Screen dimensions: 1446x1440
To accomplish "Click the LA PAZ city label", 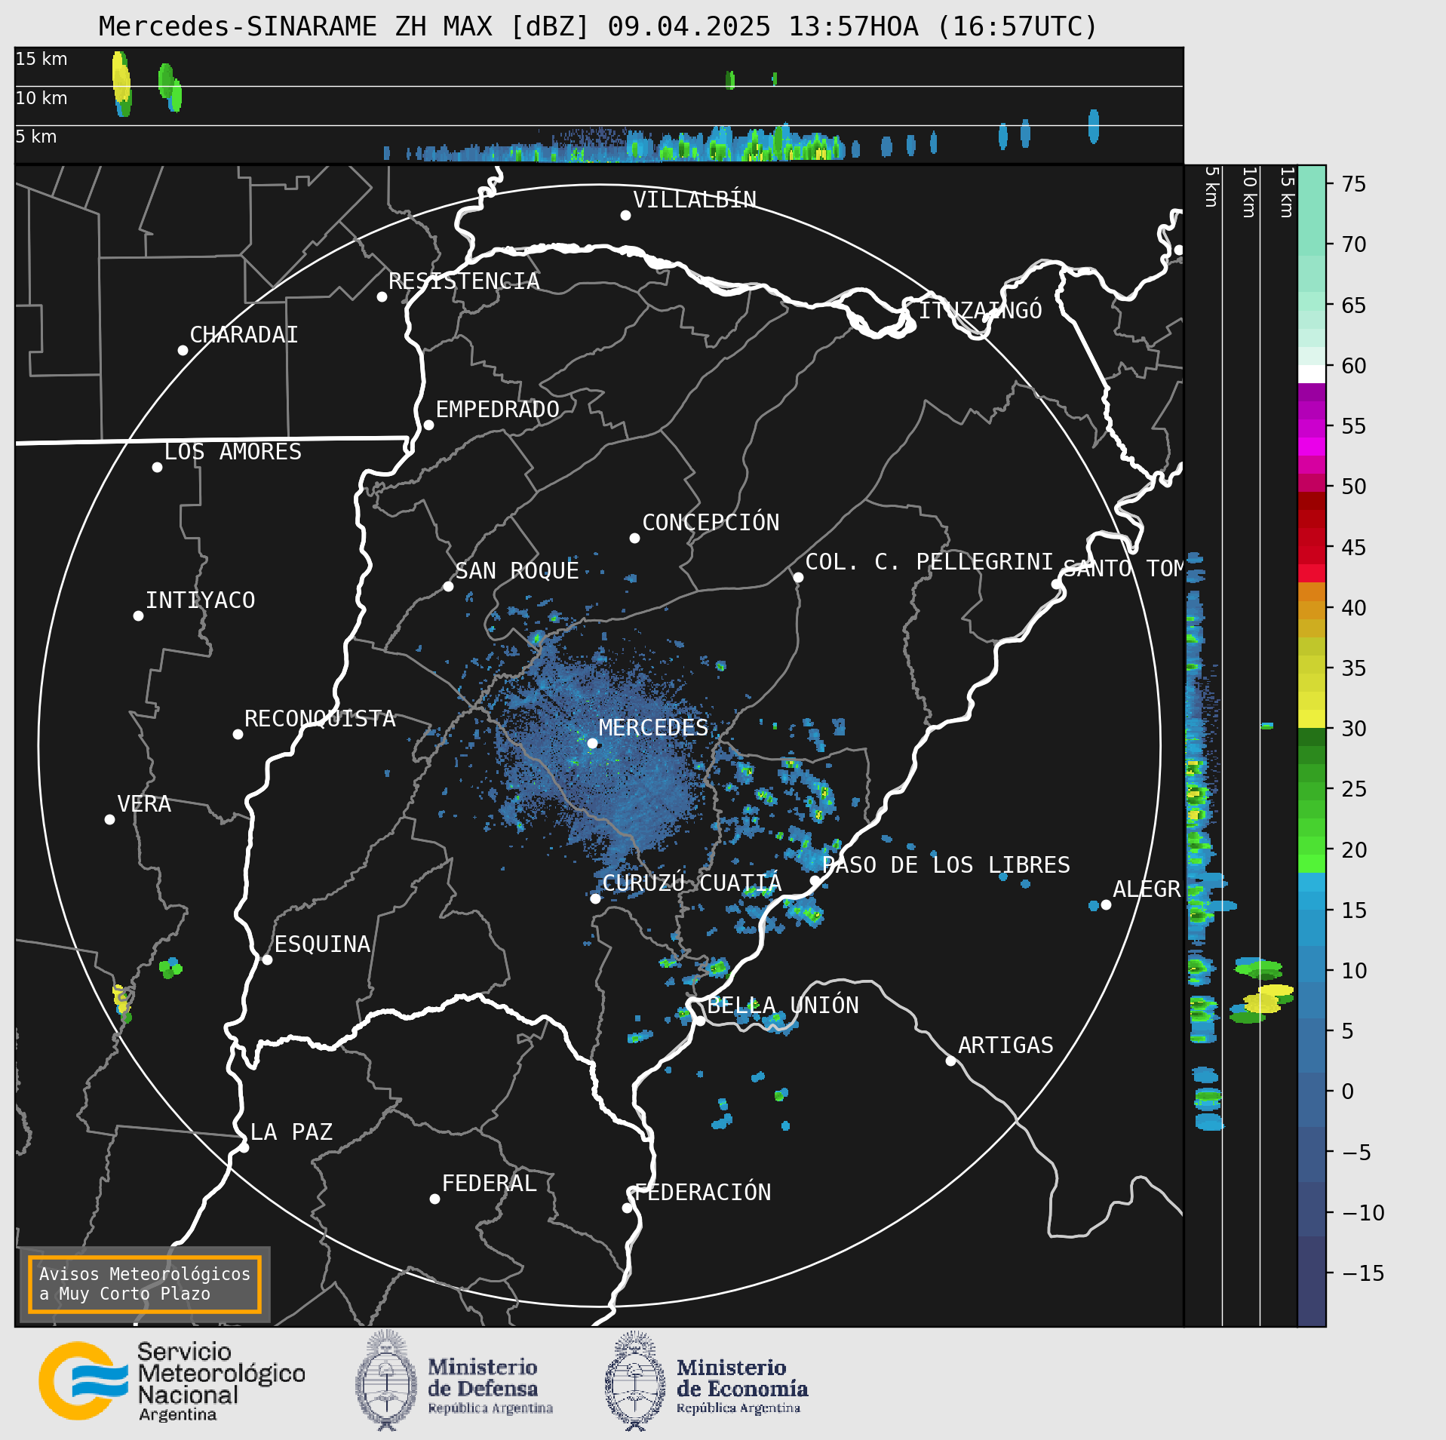I will tap(291, 1131).
